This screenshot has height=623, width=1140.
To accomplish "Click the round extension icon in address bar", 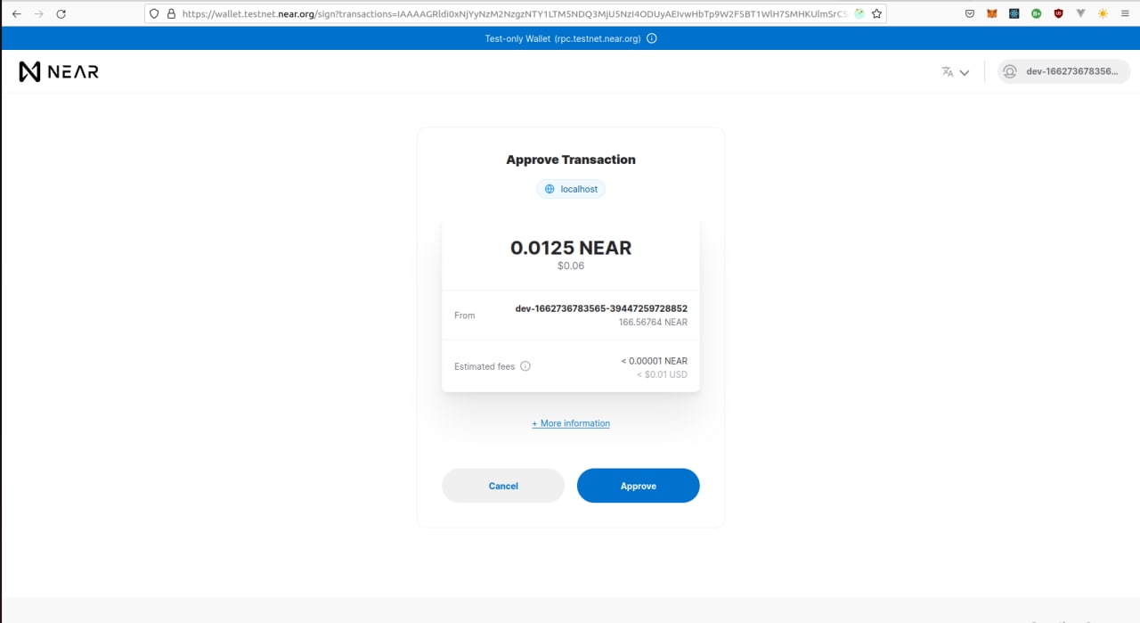I will tap(859, 14).
